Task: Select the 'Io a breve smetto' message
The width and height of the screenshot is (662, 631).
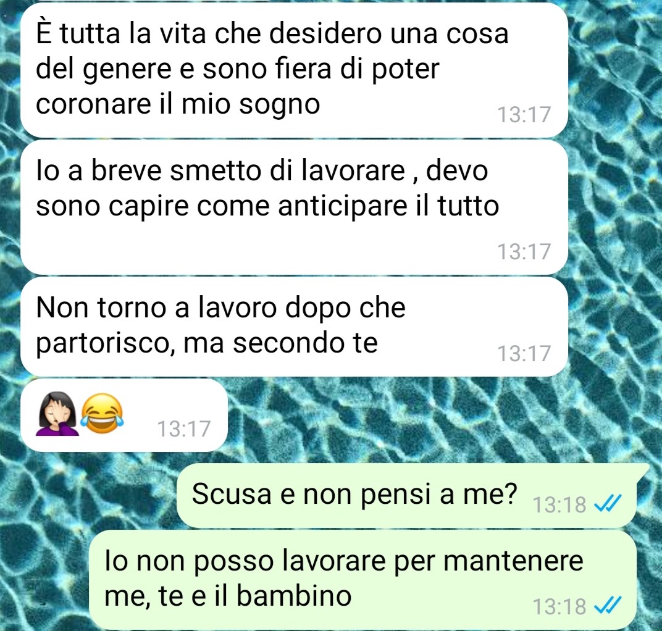Action: [x=294, y=207]
